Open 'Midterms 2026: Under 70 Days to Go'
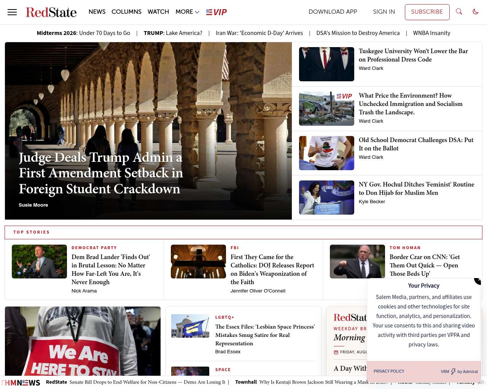Viewport: 487px width, 389px height. click(83, 33)
